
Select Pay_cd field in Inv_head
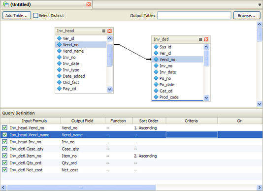tap(81, 89)
